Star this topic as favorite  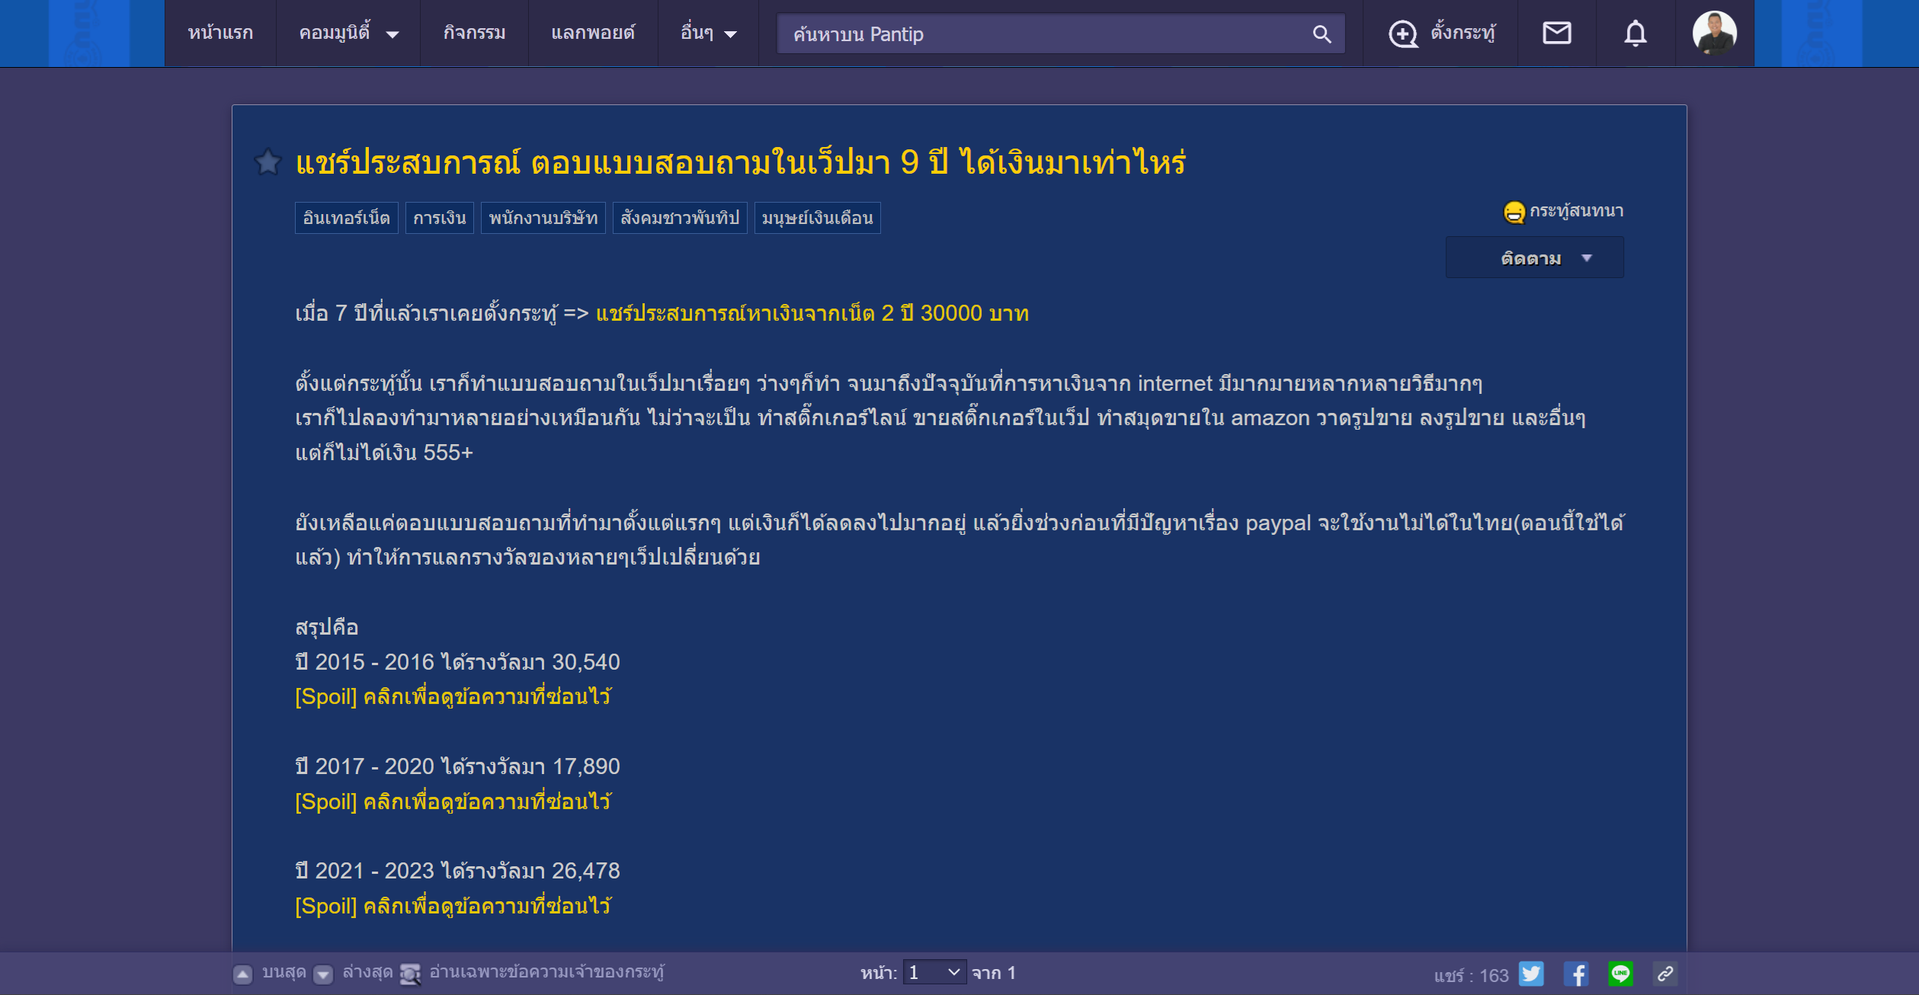(268, 162)
